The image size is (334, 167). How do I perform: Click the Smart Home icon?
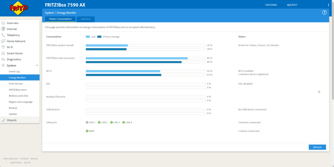pos(3,53)
